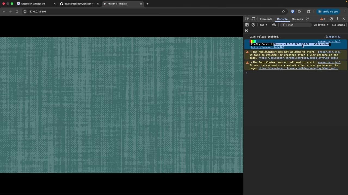Create live expression with the eye icon
Viewport: 348px width, 195px height.
(274, 25)
